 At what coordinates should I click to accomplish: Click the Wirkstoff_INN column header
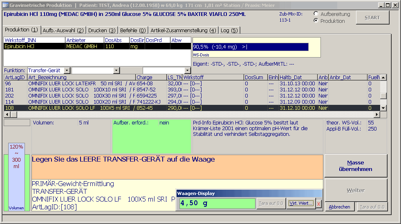(34, 40)
